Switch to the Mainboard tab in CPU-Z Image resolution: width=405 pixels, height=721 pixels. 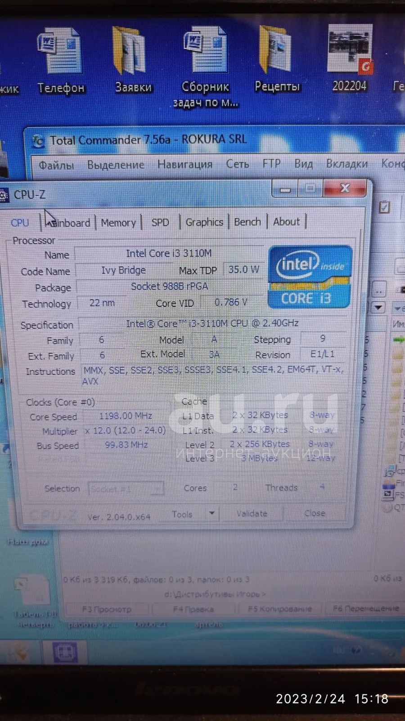point(68,223)
